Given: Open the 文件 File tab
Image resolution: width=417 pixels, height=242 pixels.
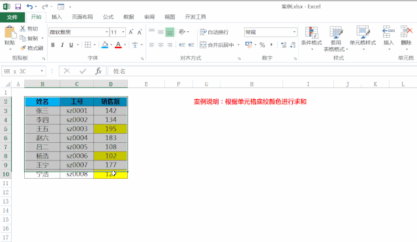Looking at the screenshot, I should [12, 17].
